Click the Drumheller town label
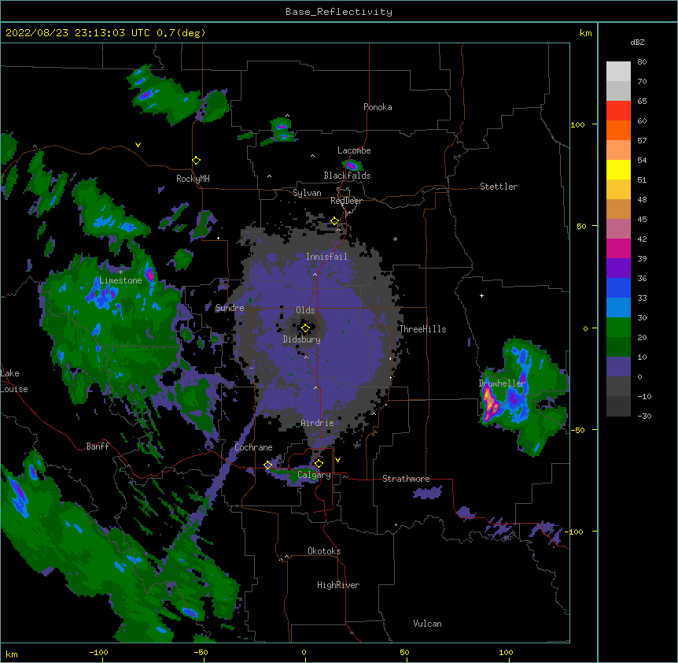 coord(502,383)
